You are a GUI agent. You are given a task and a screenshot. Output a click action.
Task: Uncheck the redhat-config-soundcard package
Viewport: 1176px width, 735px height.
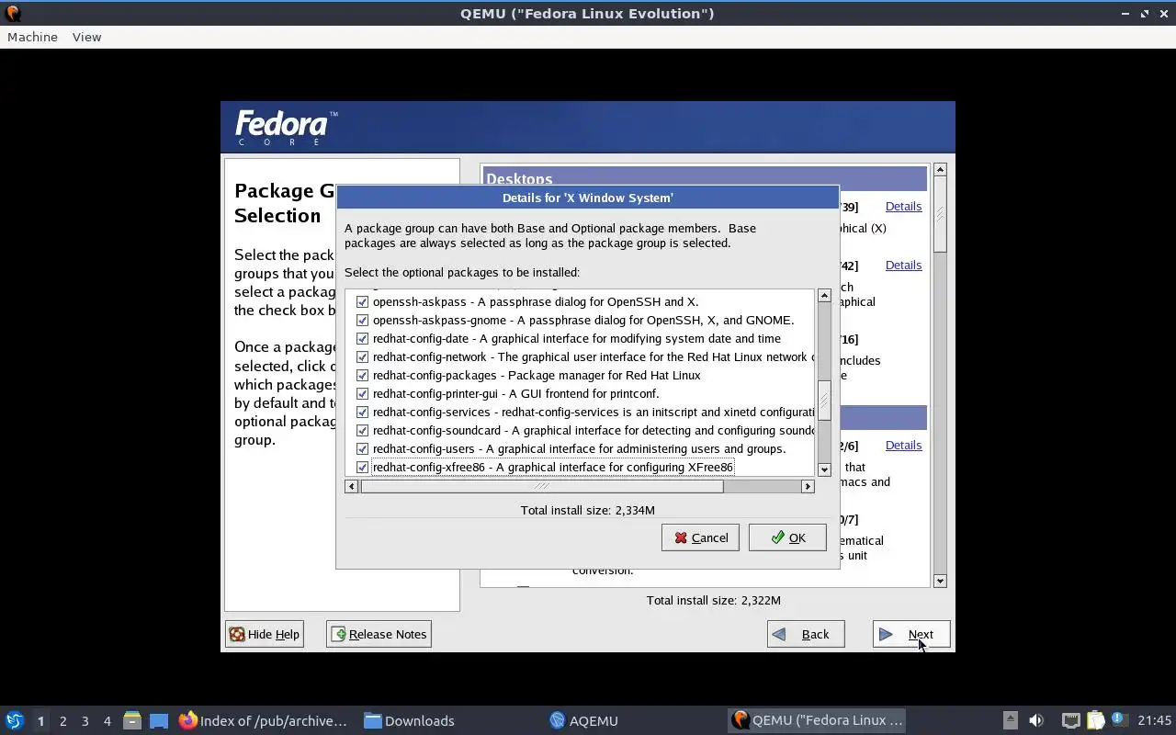click(x=362, y=430)
